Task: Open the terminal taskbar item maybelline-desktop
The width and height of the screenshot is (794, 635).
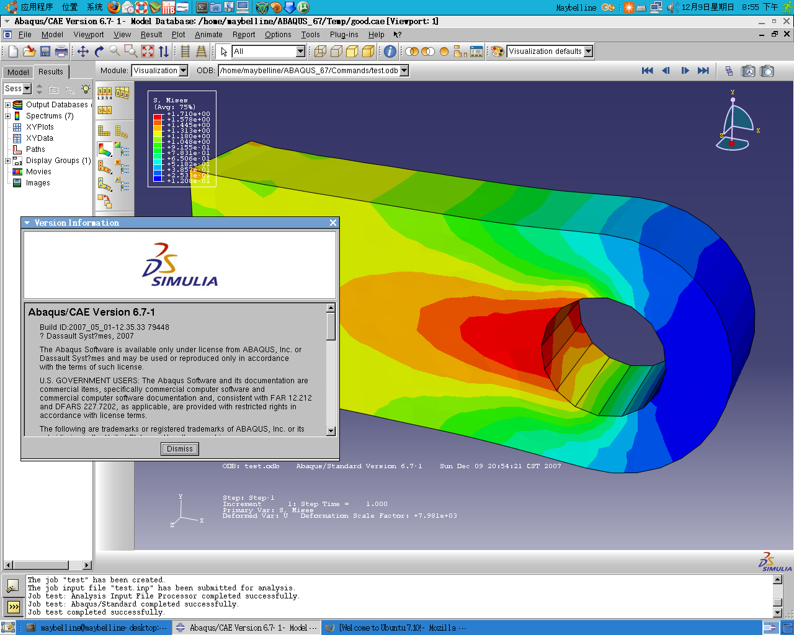Action: coord(97,628)
